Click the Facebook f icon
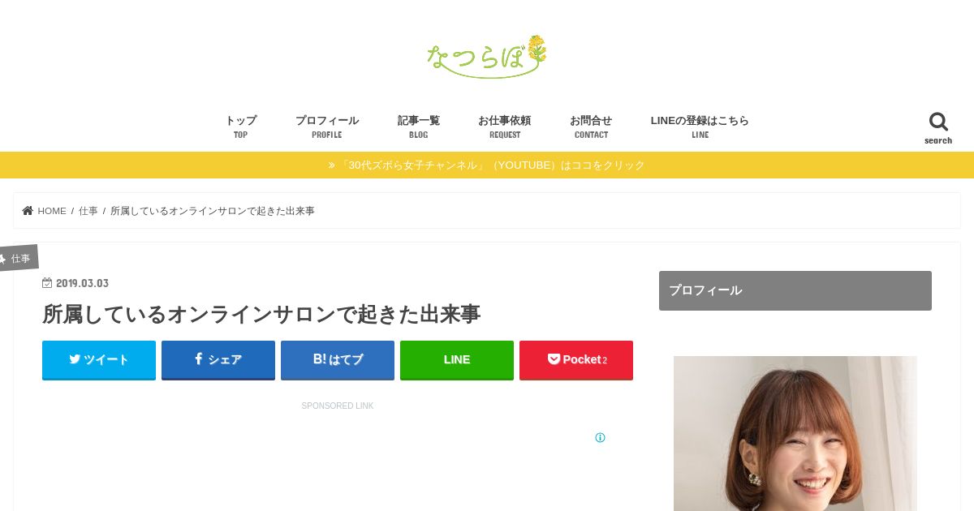 point(198,359)
